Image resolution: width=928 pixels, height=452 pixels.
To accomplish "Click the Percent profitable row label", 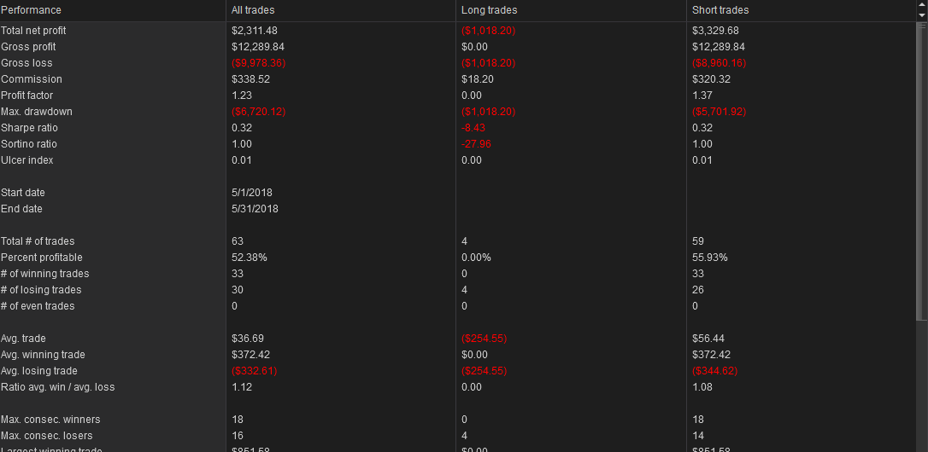I will tap(41, 258).
